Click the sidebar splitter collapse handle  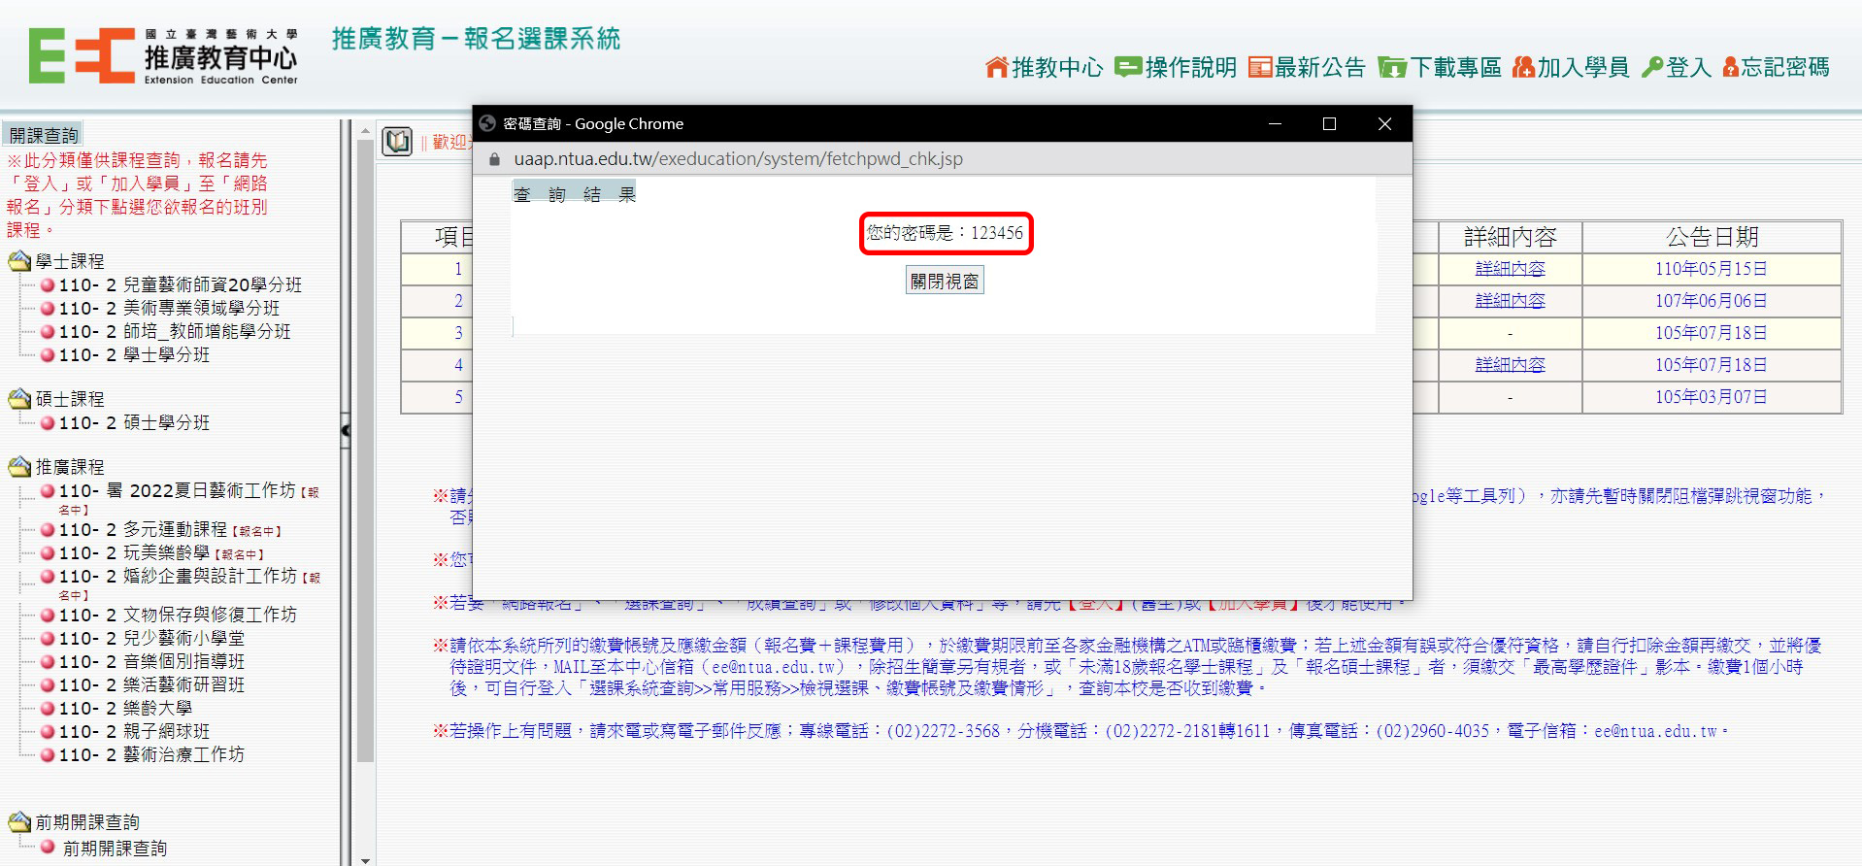[346, 430]
